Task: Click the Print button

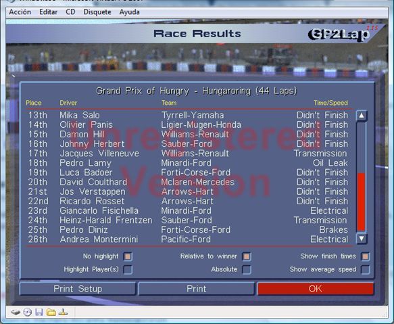Action: (x=196, y=289)
